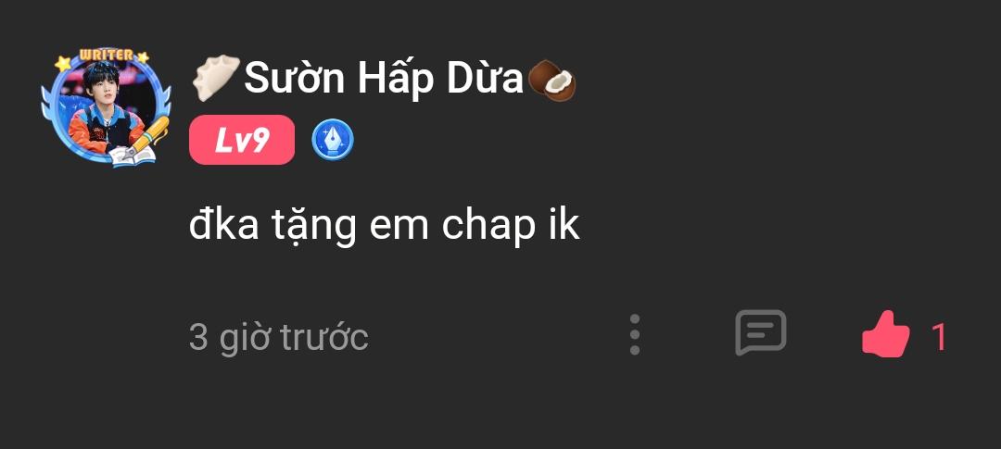
Task: Tap the reply comment bubble icon
Action: (x=760, y=332)
